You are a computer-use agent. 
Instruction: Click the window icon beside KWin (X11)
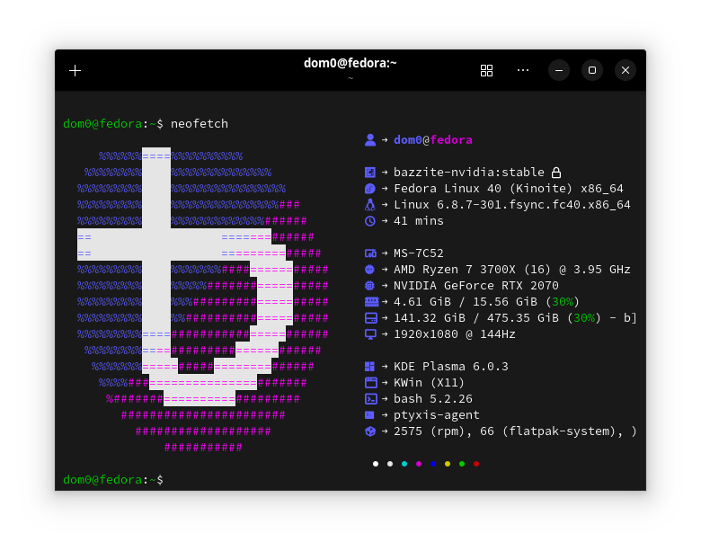[371, 382]
